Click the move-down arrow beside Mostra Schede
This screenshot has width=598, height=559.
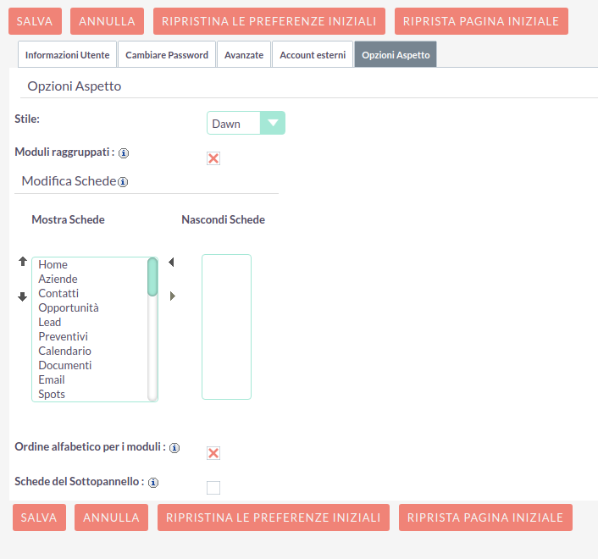point(23,296)
